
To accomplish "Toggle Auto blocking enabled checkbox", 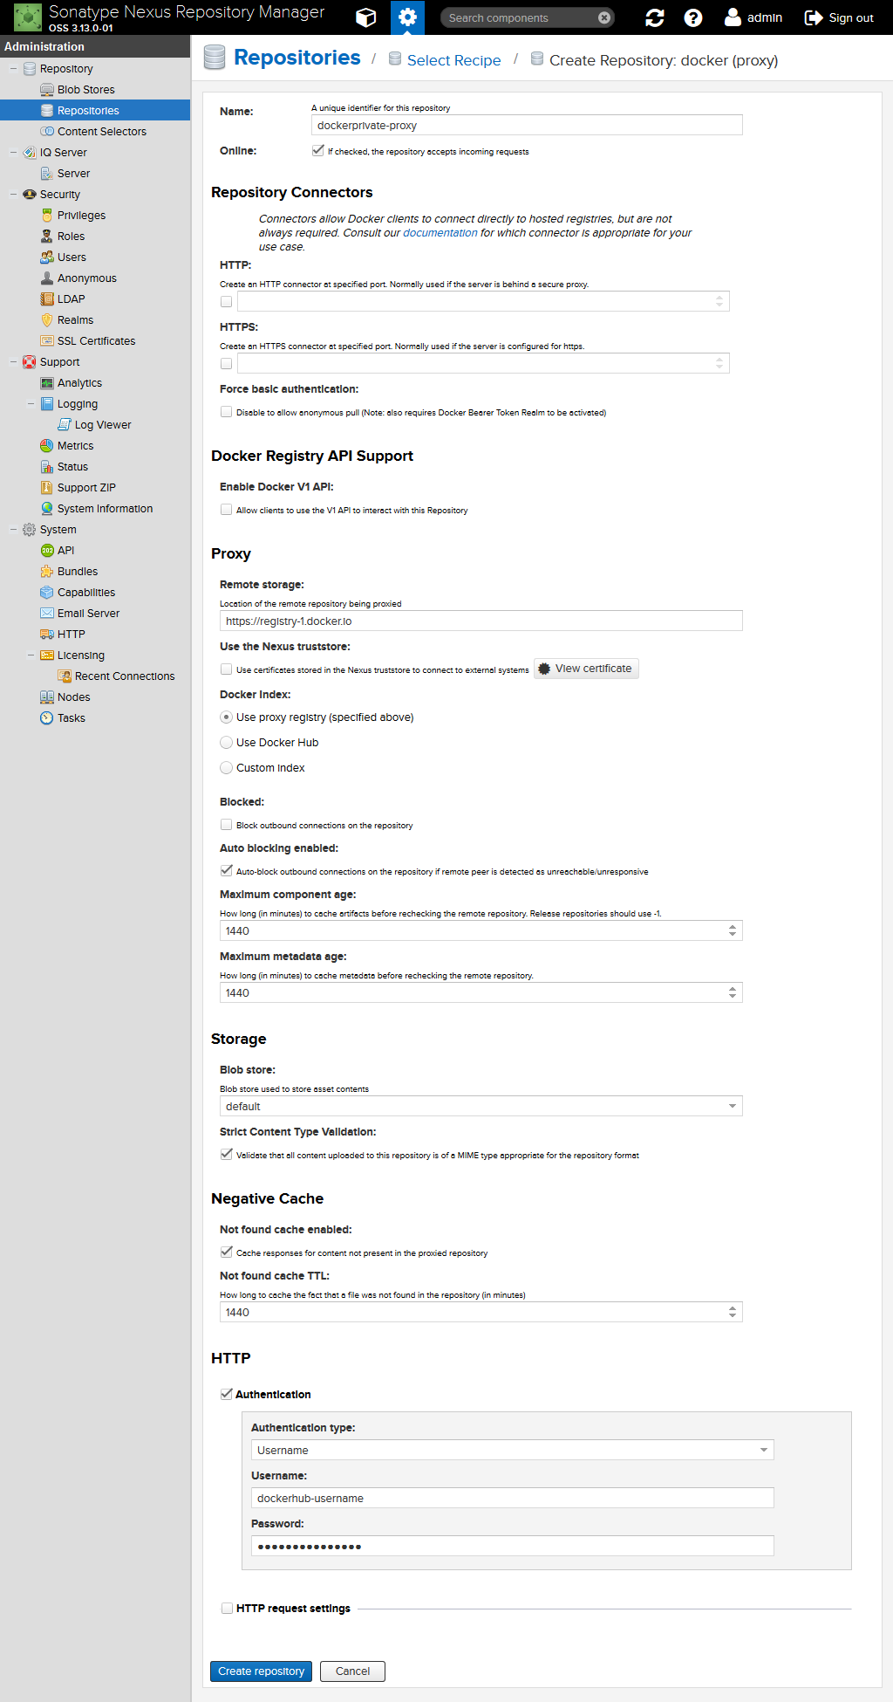I will click(x=226, y=871).
